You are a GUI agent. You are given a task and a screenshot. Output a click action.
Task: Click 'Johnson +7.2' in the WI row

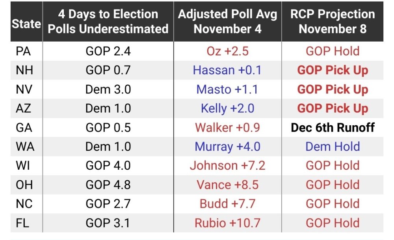point(227,166)
